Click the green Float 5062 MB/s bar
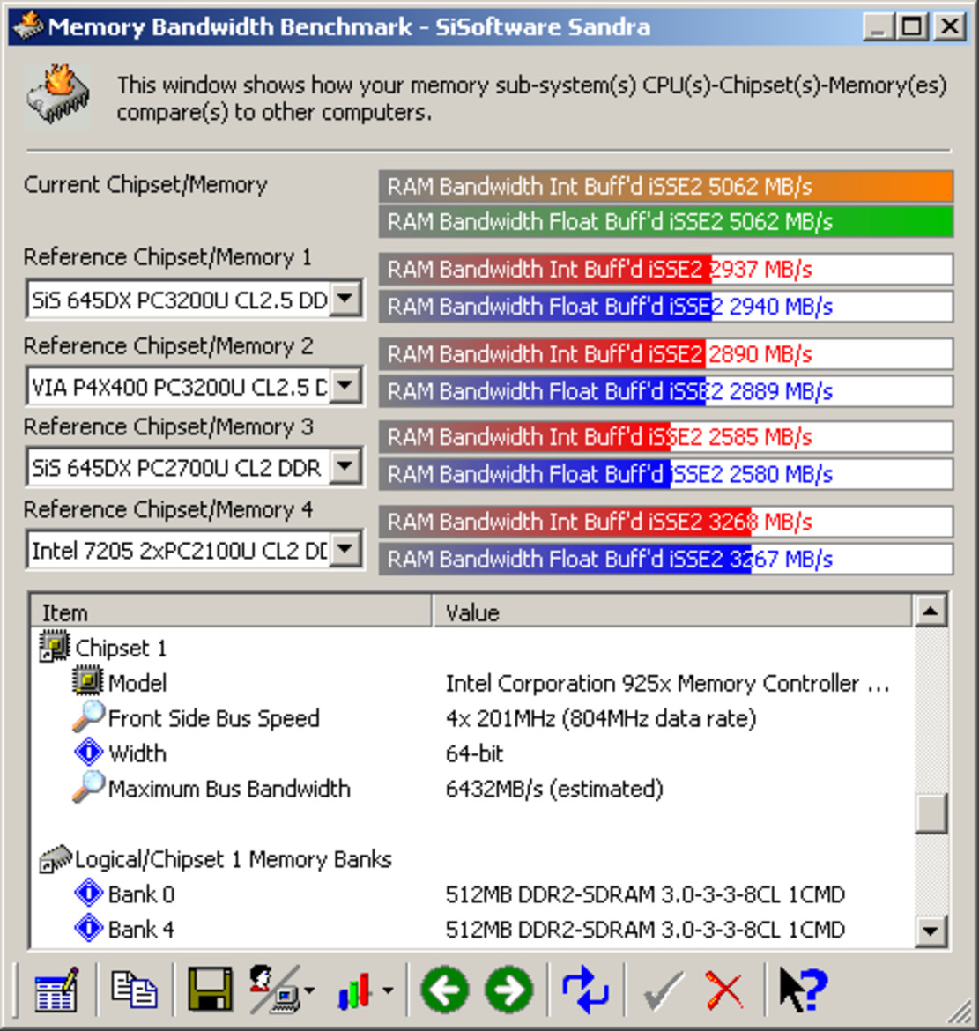 point(665,221)
